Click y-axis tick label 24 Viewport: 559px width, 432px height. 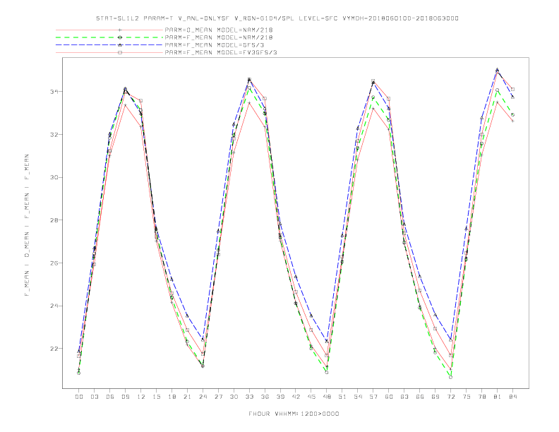coord(54,306)
